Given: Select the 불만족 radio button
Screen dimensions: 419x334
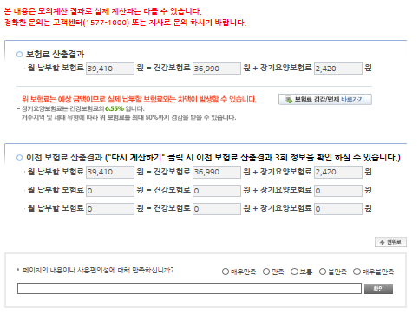Looking at the screenshot, I should [x=323, y=272].
